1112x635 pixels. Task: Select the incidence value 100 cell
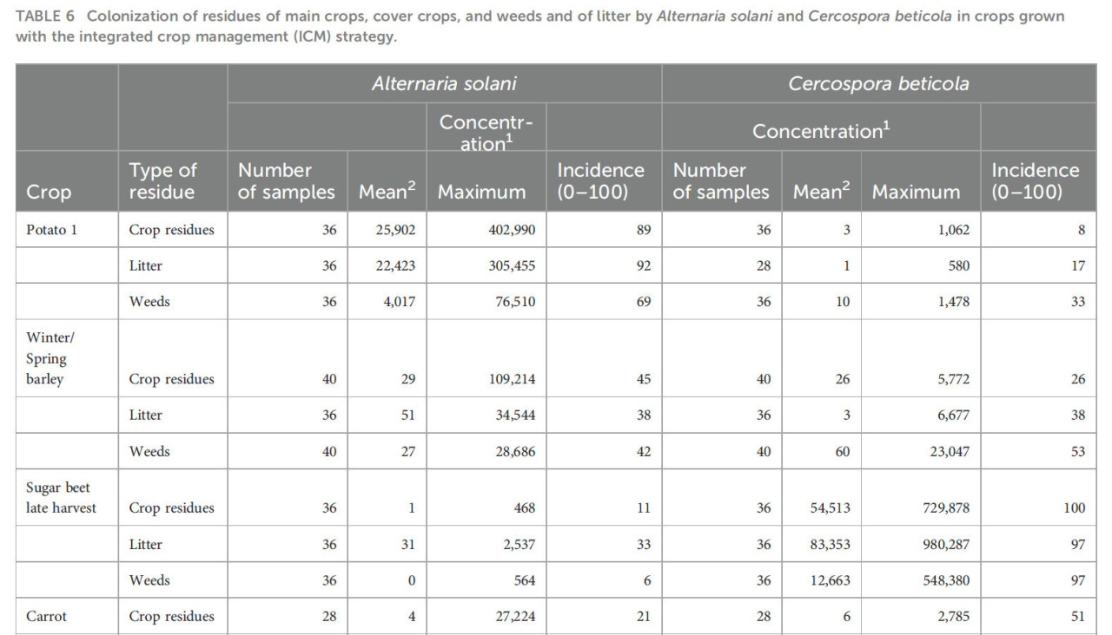tap(1074, 507)
